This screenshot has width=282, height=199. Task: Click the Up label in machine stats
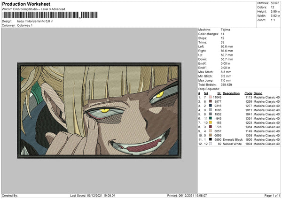[x=200, y=55]
